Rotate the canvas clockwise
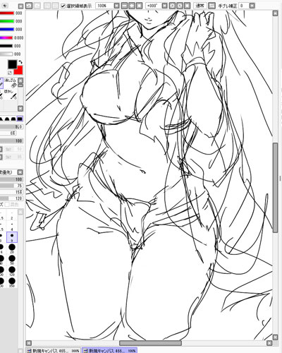This screenshot has width=282, height=353. pos(180,6)
